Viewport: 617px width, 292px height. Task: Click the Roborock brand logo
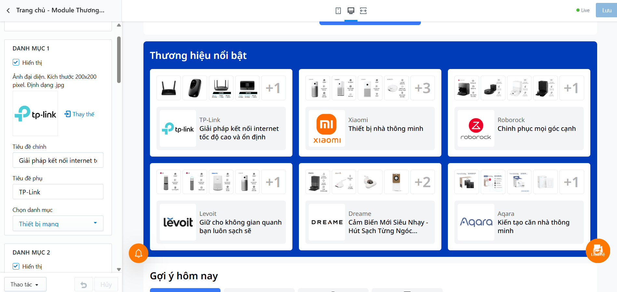pos(476,128)
